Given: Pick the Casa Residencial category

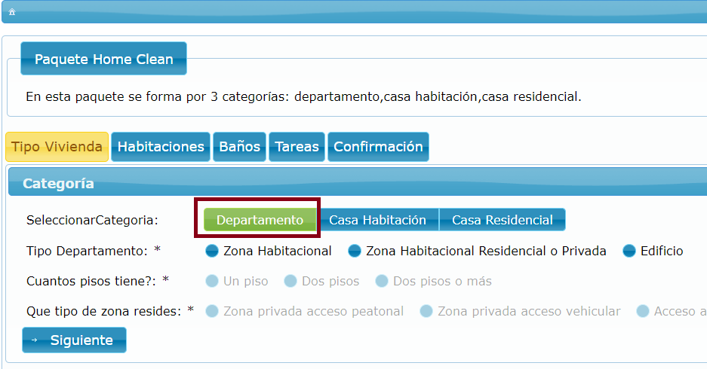Looking at the screenshot, I should click(x=502, y=220).
